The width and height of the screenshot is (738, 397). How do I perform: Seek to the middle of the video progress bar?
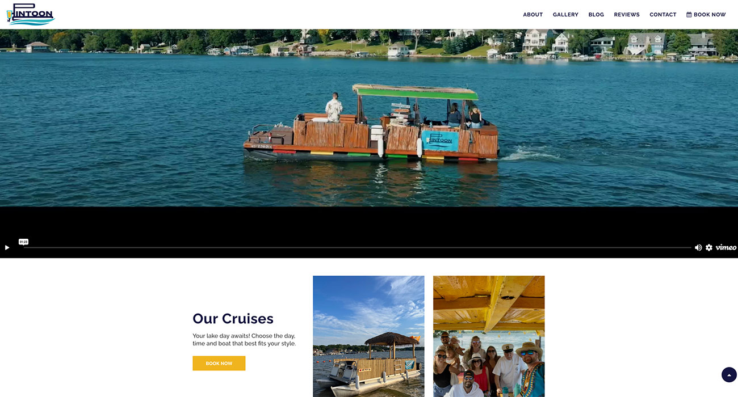pos(357,247)
